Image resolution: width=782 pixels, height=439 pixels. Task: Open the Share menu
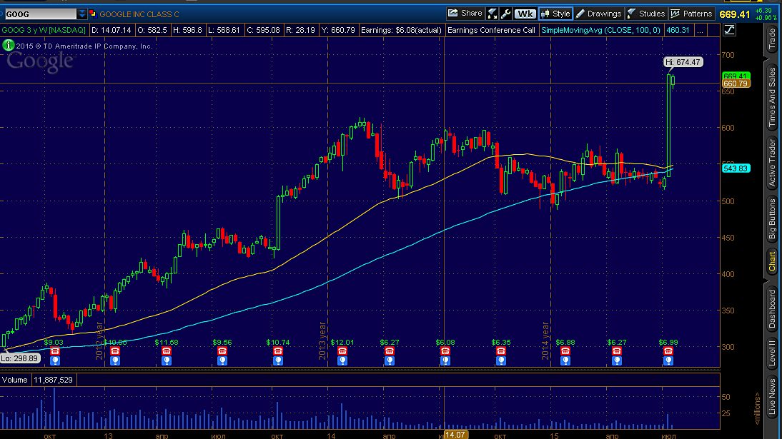[x=465, y=14]
